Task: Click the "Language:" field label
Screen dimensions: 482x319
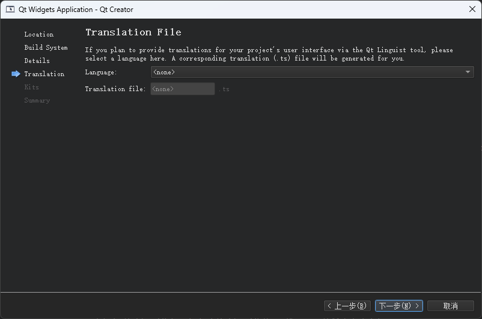Action: pyautogui.click(x=101, y=72)
